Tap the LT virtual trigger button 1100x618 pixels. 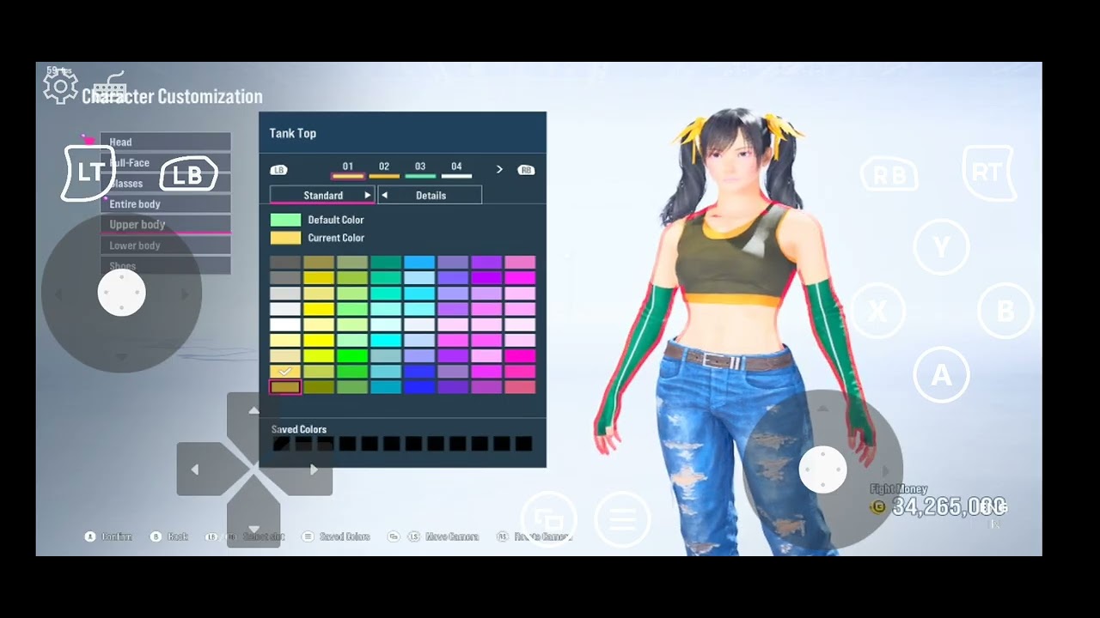tap(88, 173)
